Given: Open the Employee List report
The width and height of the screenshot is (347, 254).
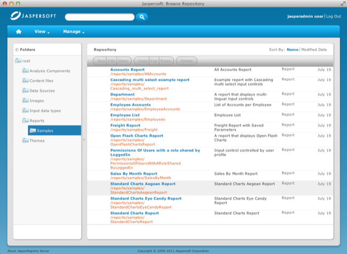Looking at the screenshot, I should coord(125,115).
